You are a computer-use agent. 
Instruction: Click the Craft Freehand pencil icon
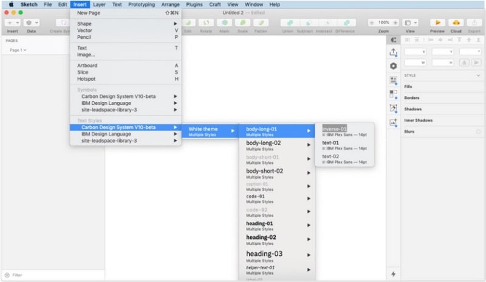(x=393, y=108)
